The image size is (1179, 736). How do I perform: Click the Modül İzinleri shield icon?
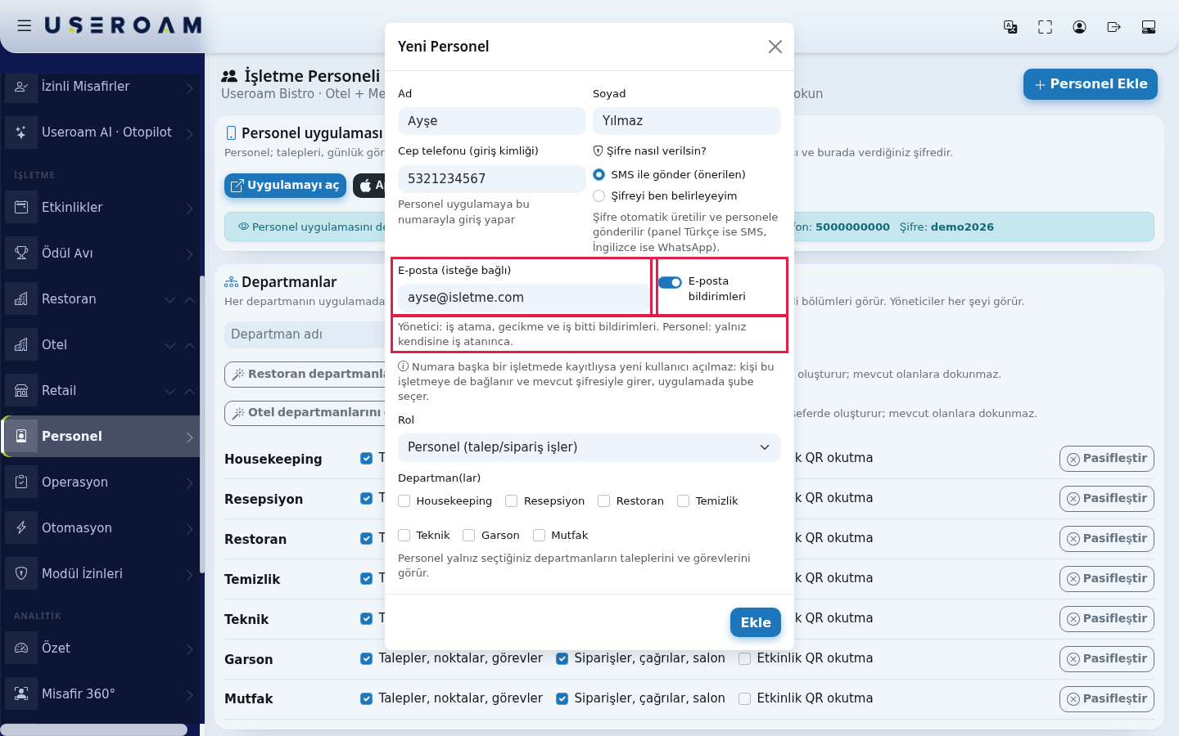21,574
